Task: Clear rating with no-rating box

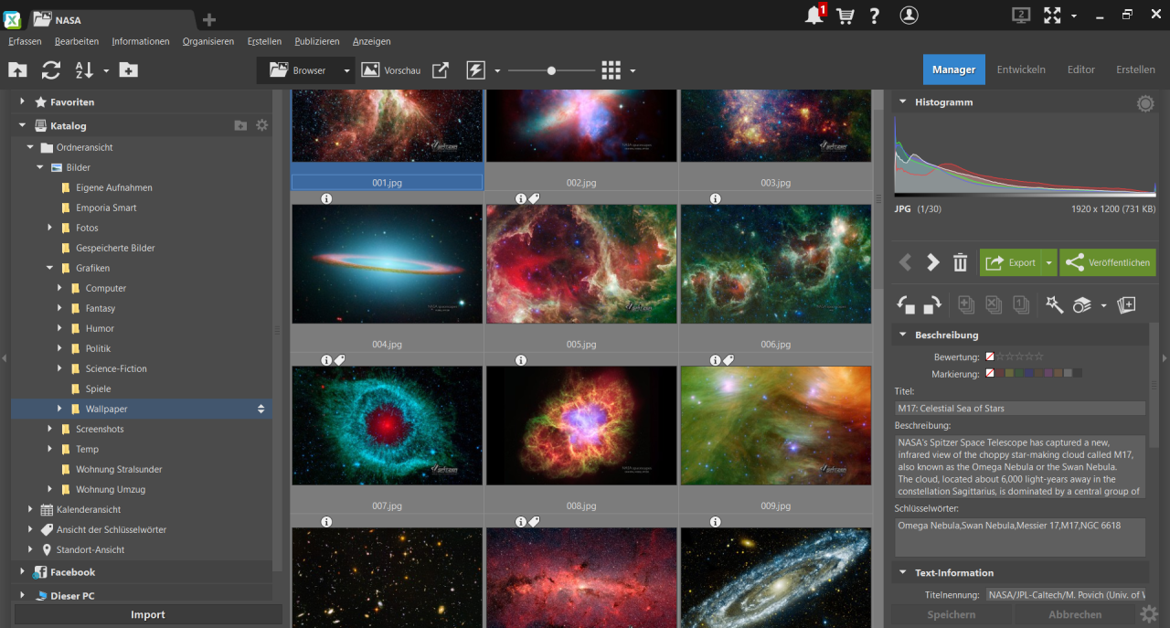Action: [990, 357]
